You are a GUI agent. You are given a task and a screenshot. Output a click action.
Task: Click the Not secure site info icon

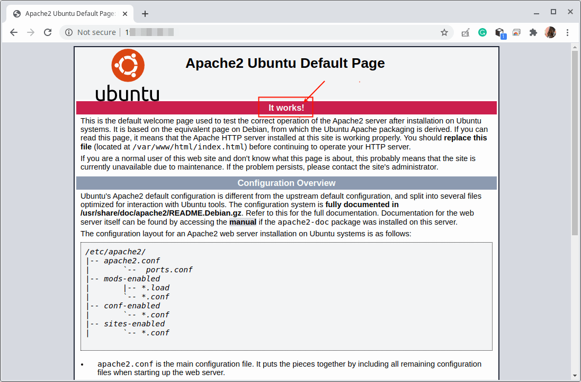(x=69, y=32)
